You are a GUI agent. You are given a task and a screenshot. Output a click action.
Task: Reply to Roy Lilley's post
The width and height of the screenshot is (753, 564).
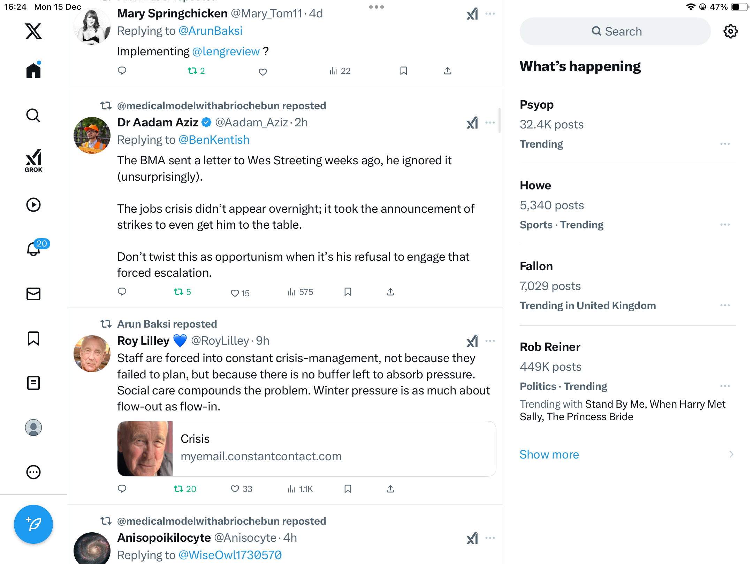click(x=122, y=489)
